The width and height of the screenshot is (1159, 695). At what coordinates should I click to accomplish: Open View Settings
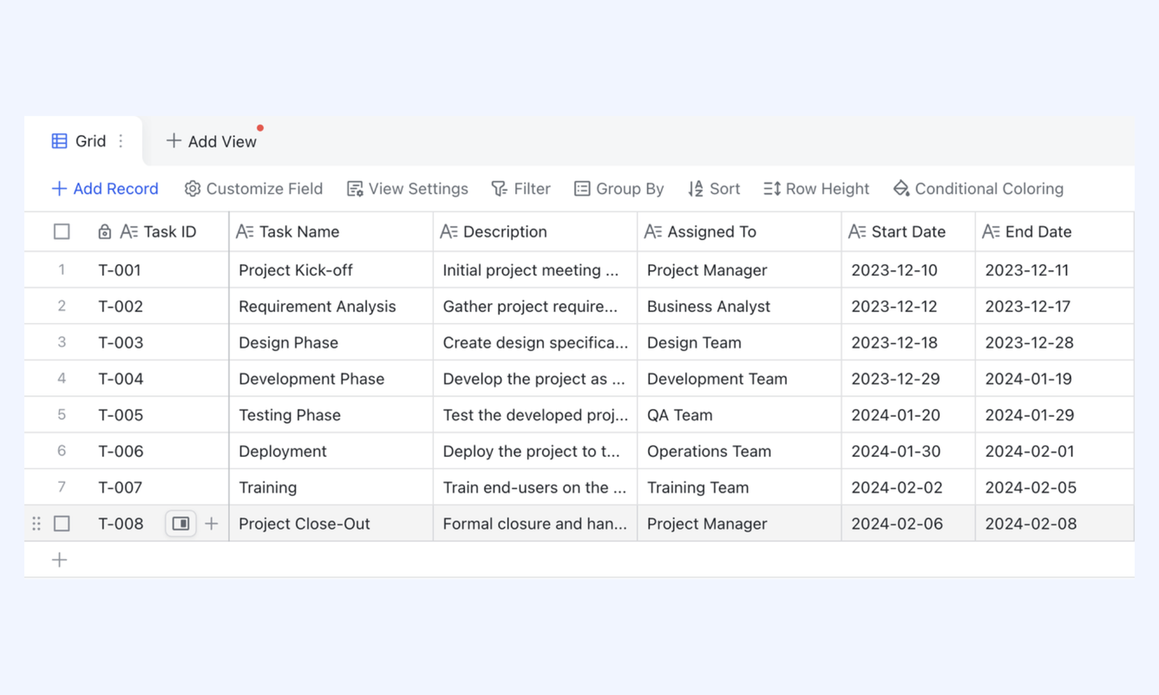point(407,188)
